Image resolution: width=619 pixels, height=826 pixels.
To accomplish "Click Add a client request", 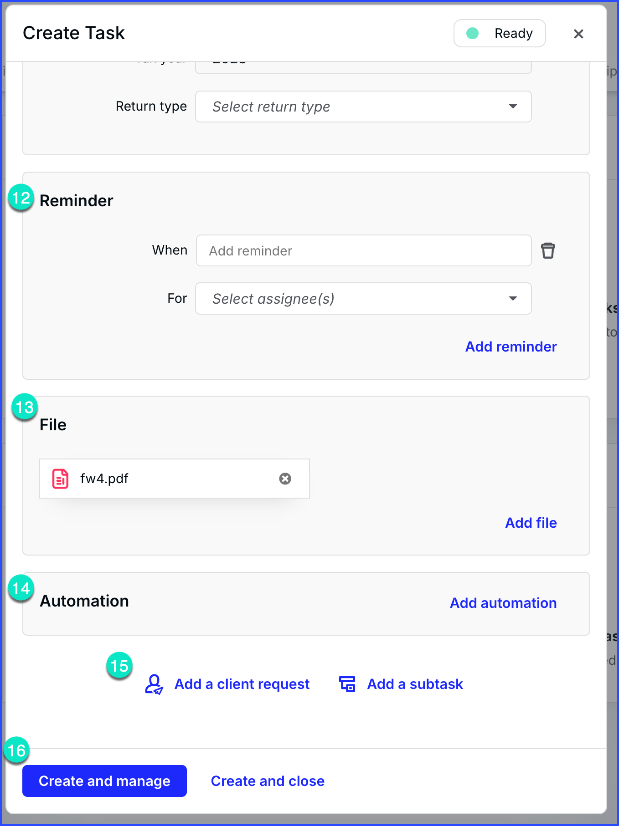I will point(242,684).
